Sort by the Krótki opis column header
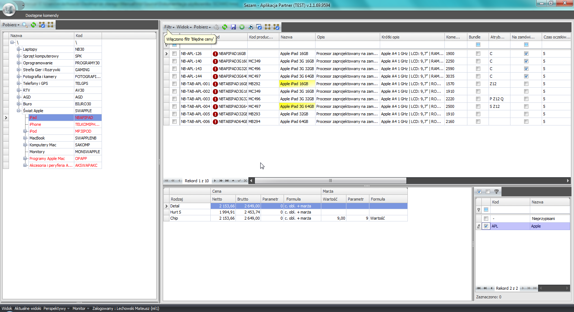Viewport: 574px width, 312px height. click(412, 37)
